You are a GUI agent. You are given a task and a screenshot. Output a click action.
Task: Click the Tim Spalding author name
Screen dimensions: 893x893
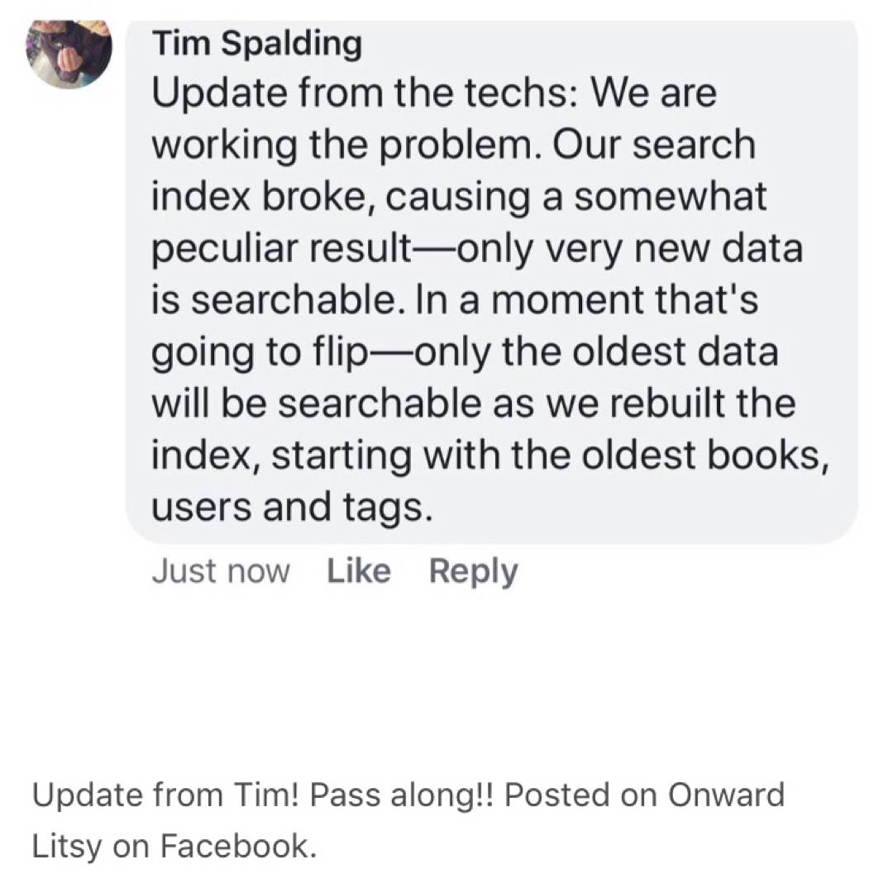click(x=256, y=44)
